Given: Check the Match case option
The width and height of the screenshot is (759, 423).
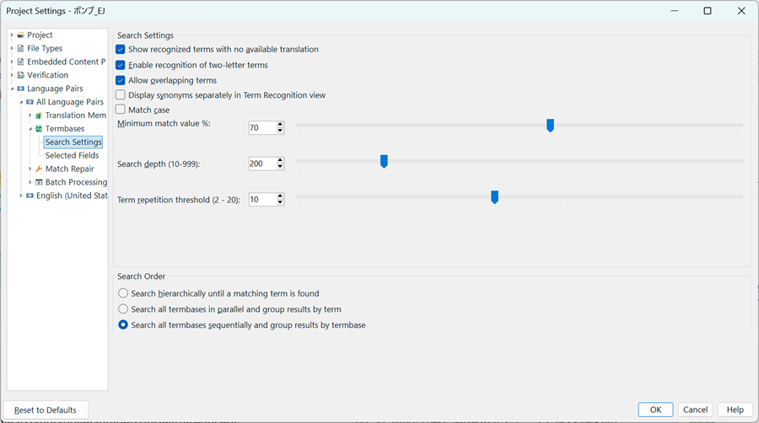Looking at the screenshot, I should (121, 110).
